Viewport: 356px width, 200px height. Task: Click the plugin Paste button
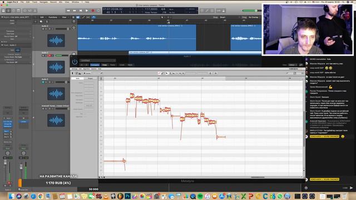coord(113,65)
